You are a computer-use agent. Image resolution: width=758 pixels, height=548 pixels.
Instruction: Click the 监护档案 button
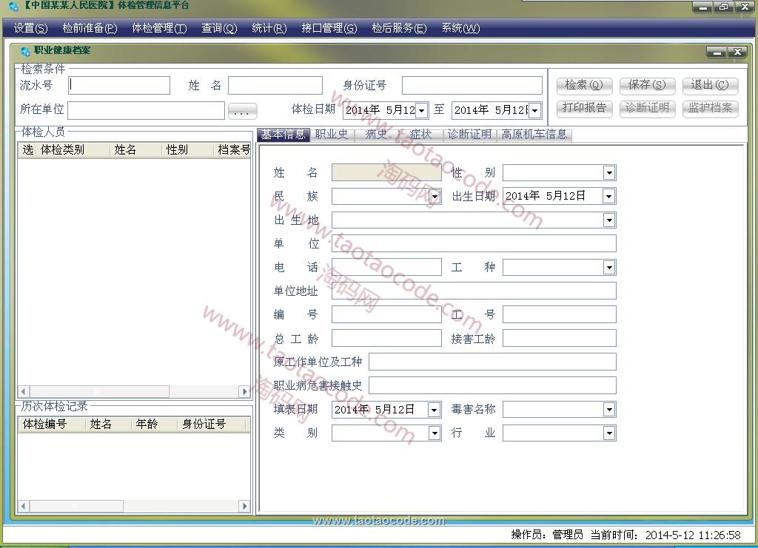click(x=710, y=109)
